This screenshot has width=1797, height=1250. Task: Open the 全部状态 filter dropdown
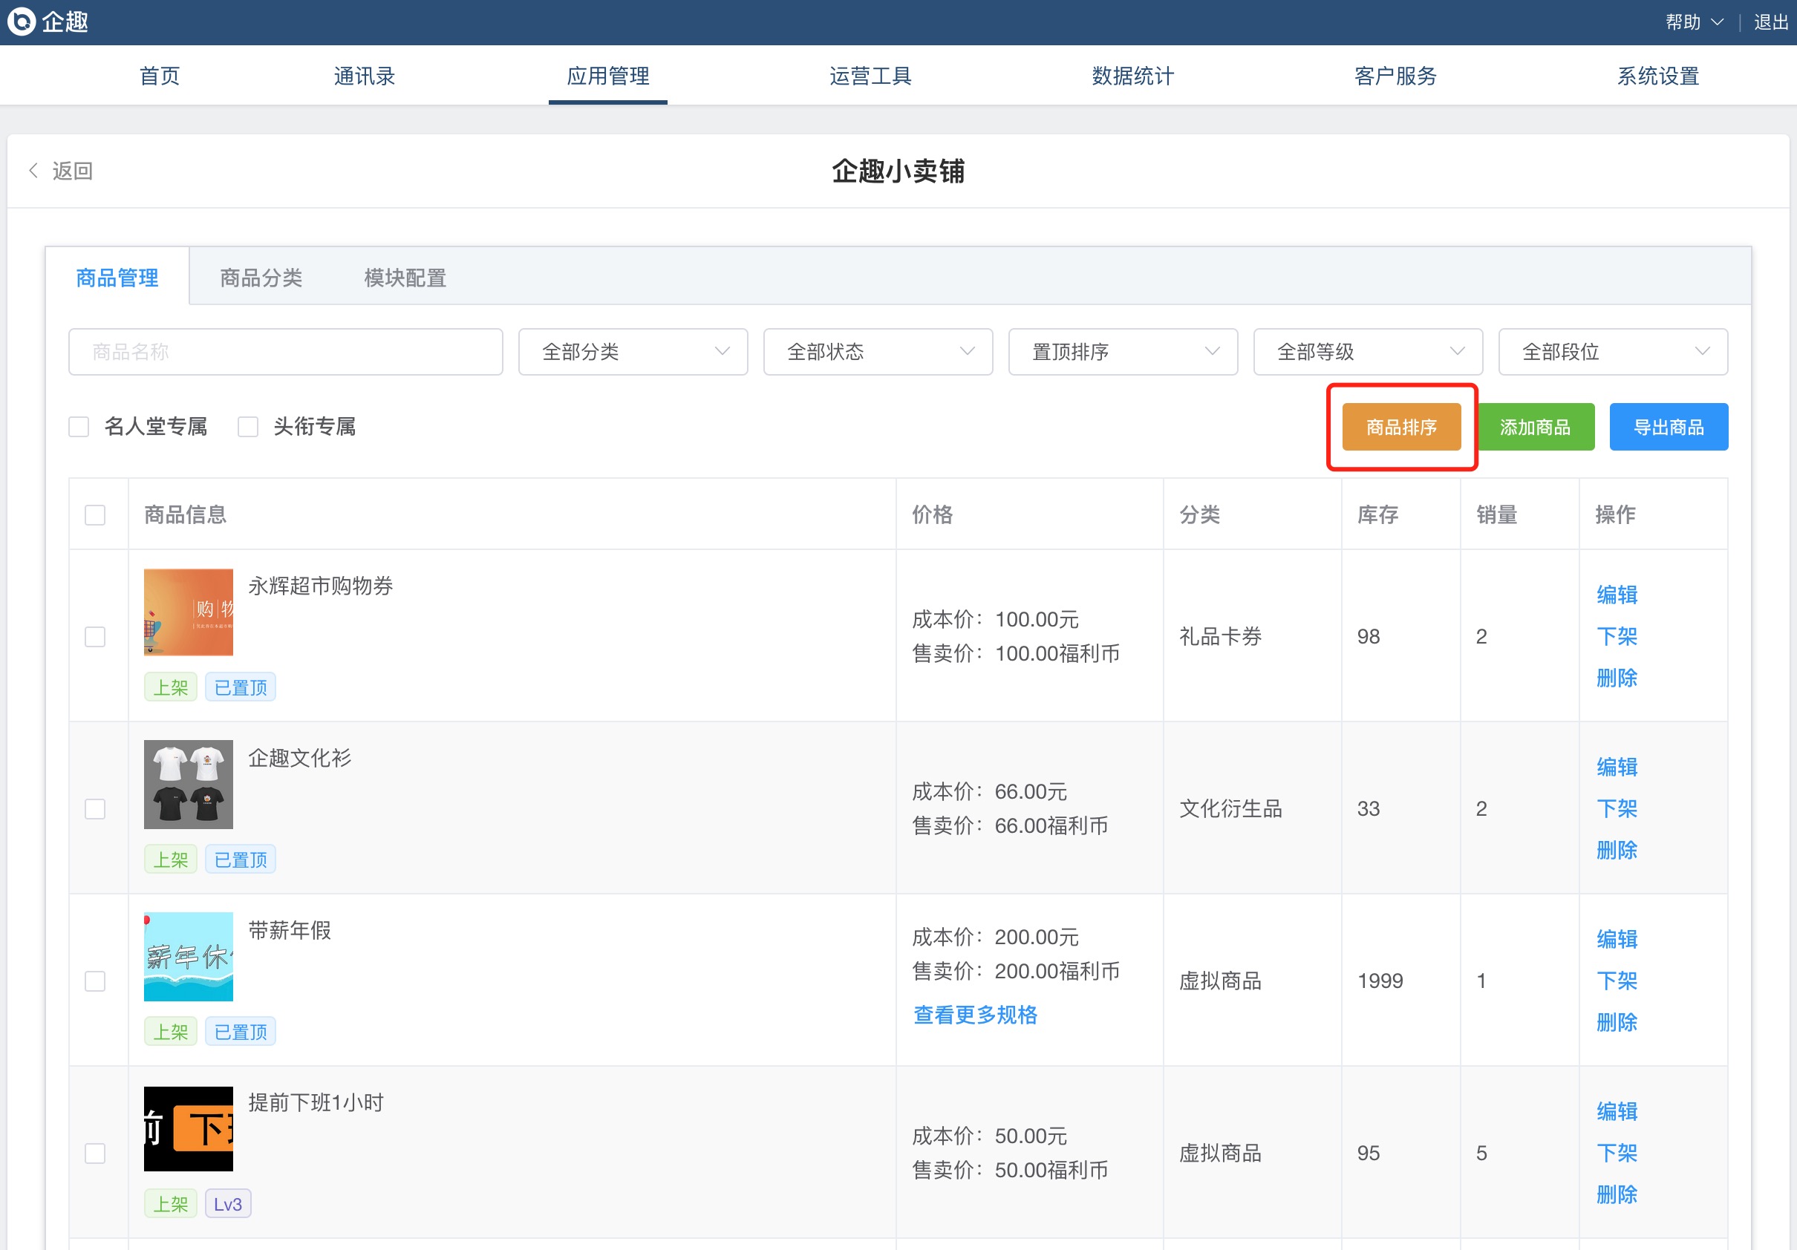pos(878,351)
